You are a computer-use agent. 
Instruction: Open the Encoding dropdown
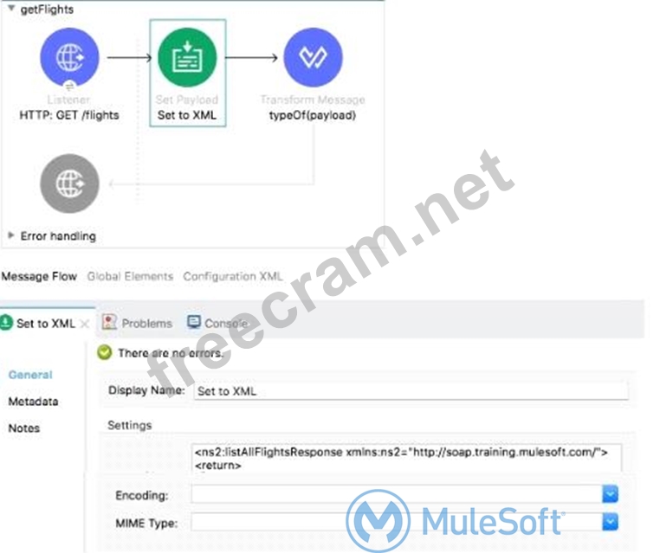click(x=611, y=494)
